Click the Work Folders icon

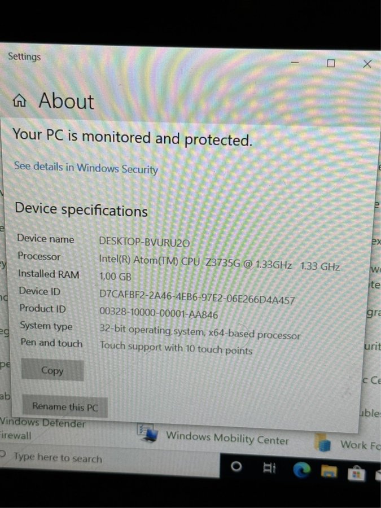(323, 443)
